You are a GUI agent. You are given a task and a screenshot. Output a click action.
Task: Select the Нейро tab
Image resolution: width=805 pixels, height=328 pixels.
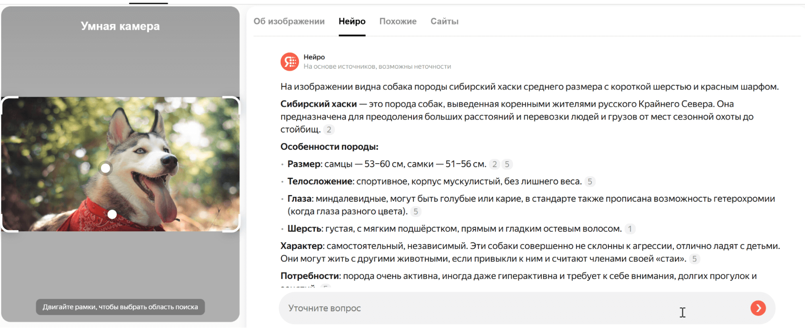pyautogui.click(x=352, y=21)
